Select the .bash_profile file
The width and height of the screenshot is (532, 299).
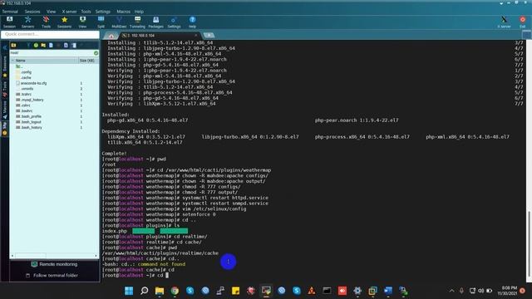tap(29, 116)
